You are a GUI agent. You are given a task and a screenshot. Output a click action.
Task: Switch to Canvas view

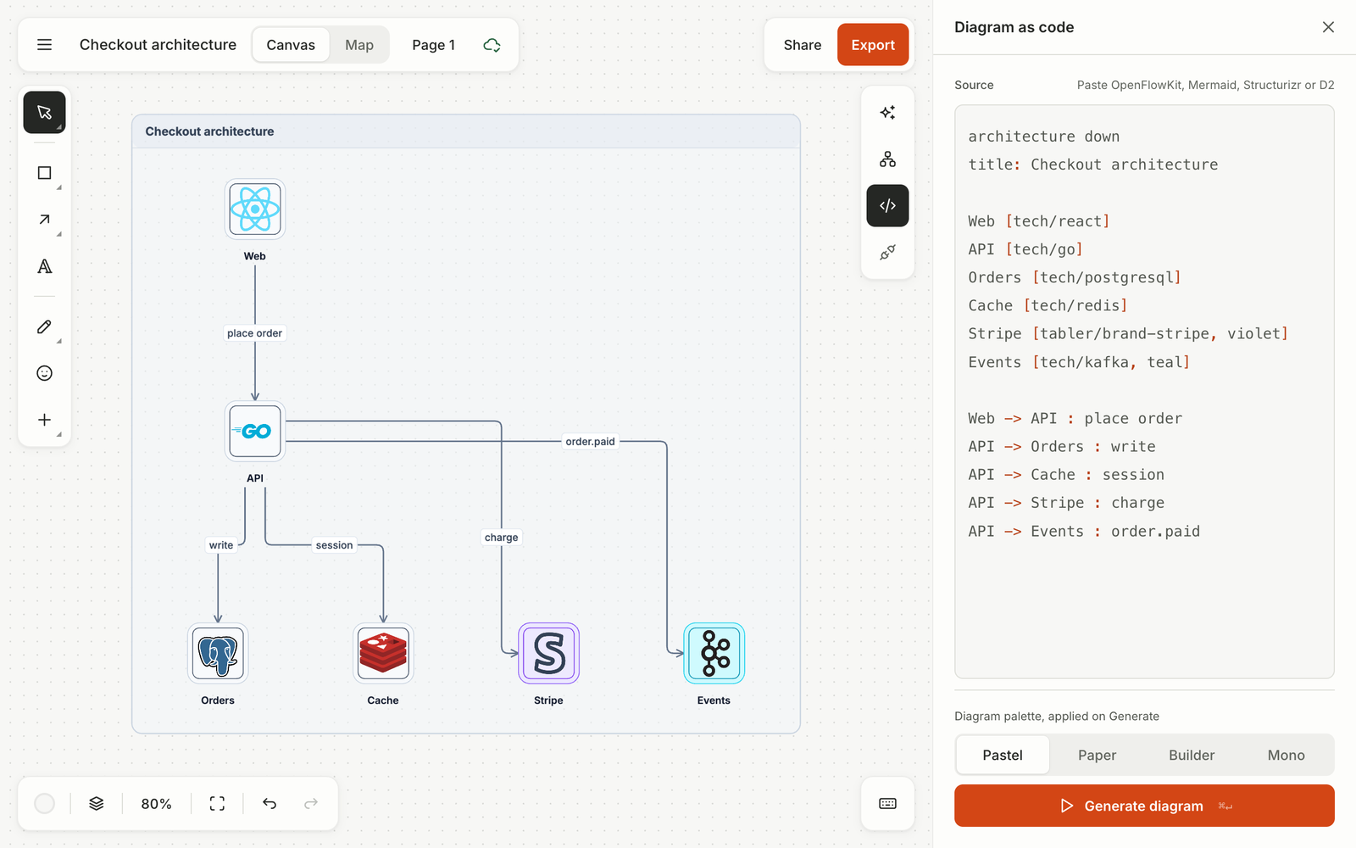click(291, 45)
